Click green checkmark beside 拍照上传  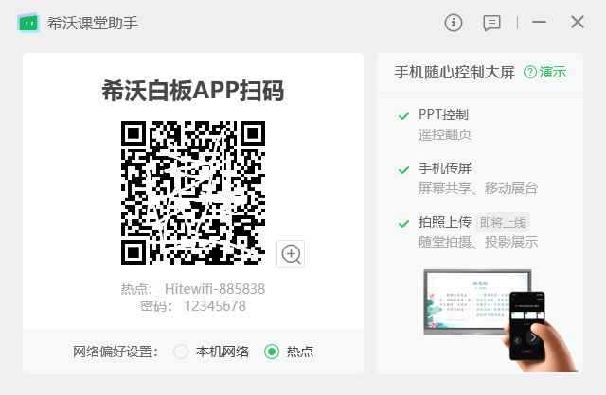[x=404, y=224]
